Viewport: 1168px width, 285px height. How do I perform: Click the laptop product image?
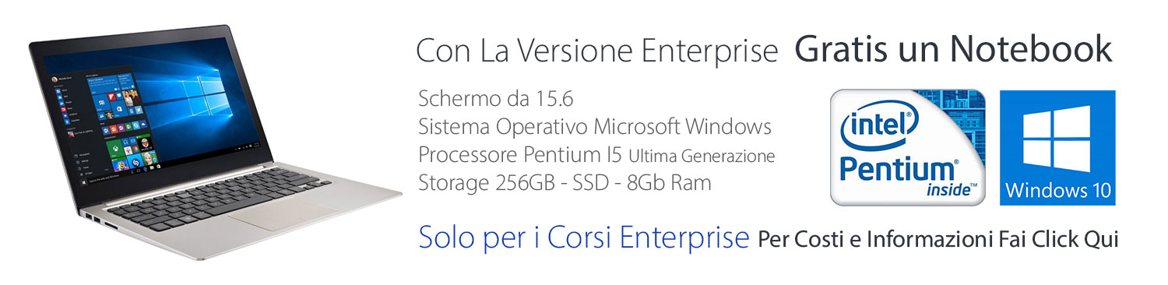point(215,142)
